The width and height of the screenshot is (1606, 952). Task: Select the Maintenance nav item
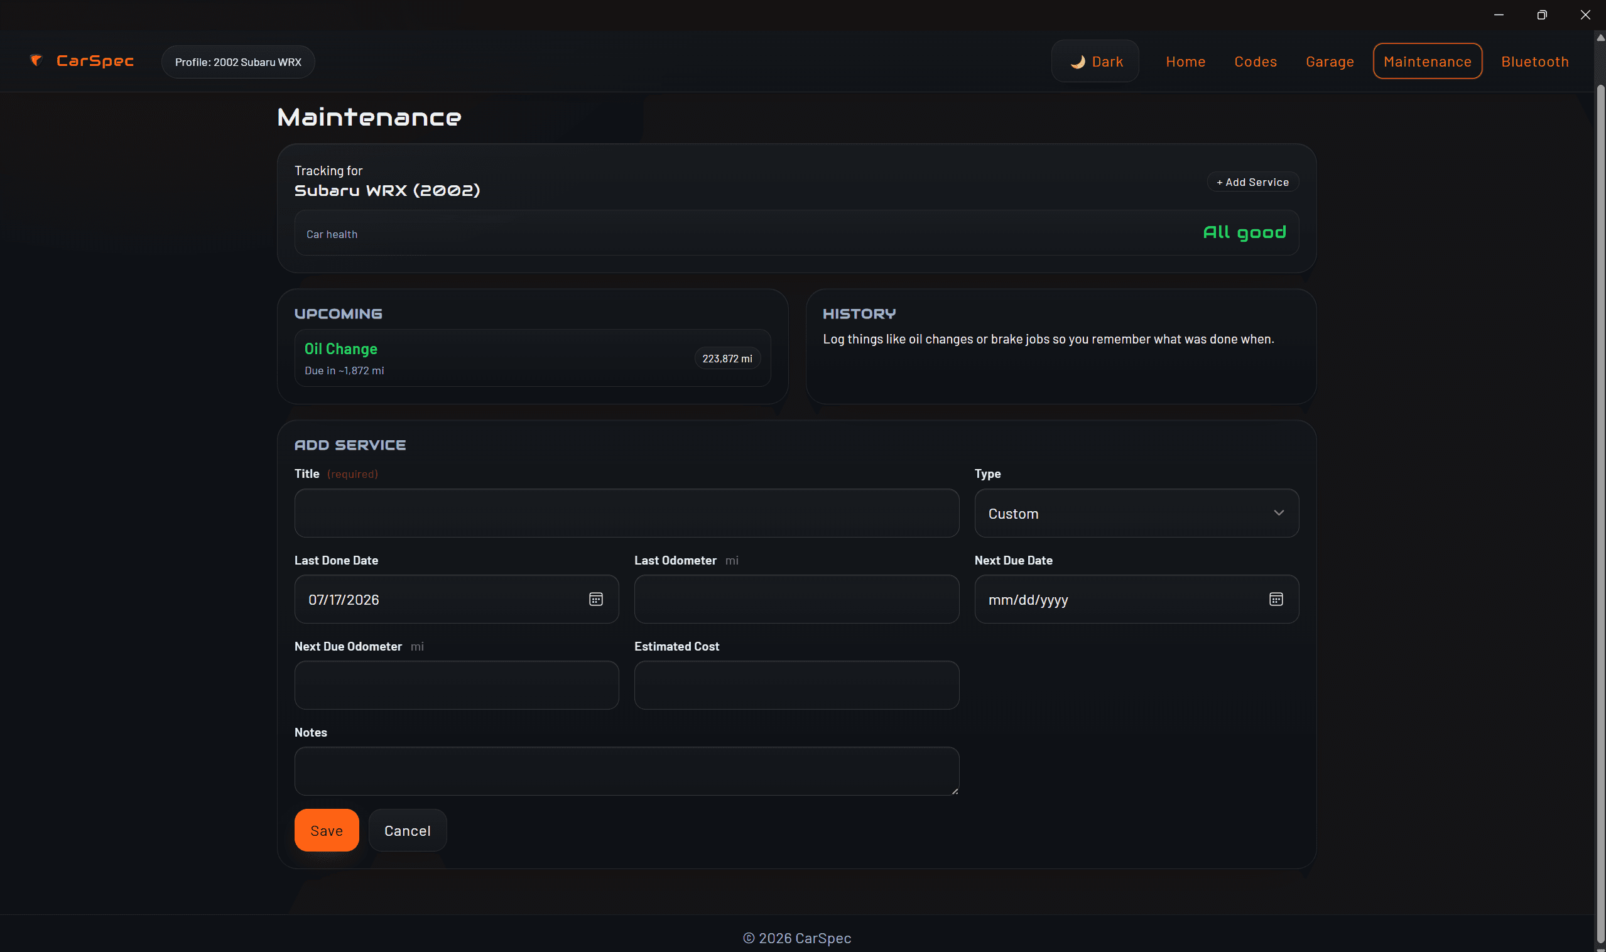click(x=1427, y=62)
